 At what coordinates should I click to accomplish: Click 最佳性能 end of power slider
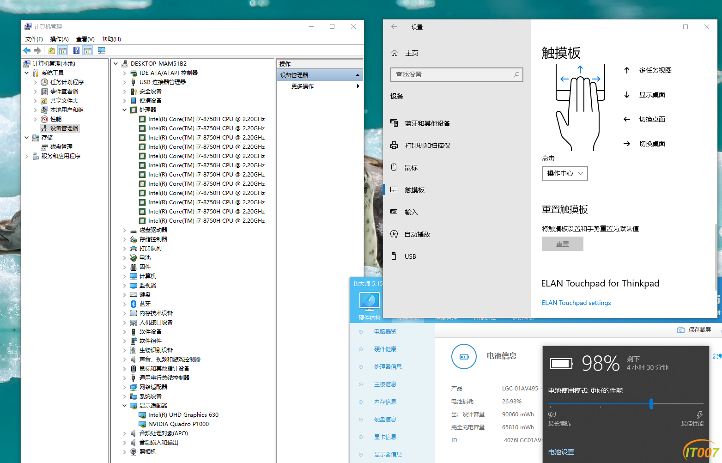click(692, 420)
